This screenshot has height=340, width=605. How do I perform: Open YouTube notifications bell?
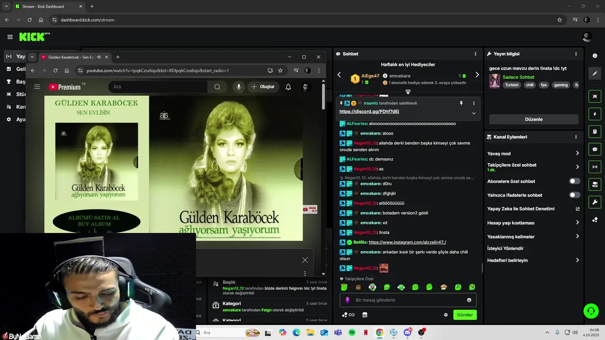point(288,87)
